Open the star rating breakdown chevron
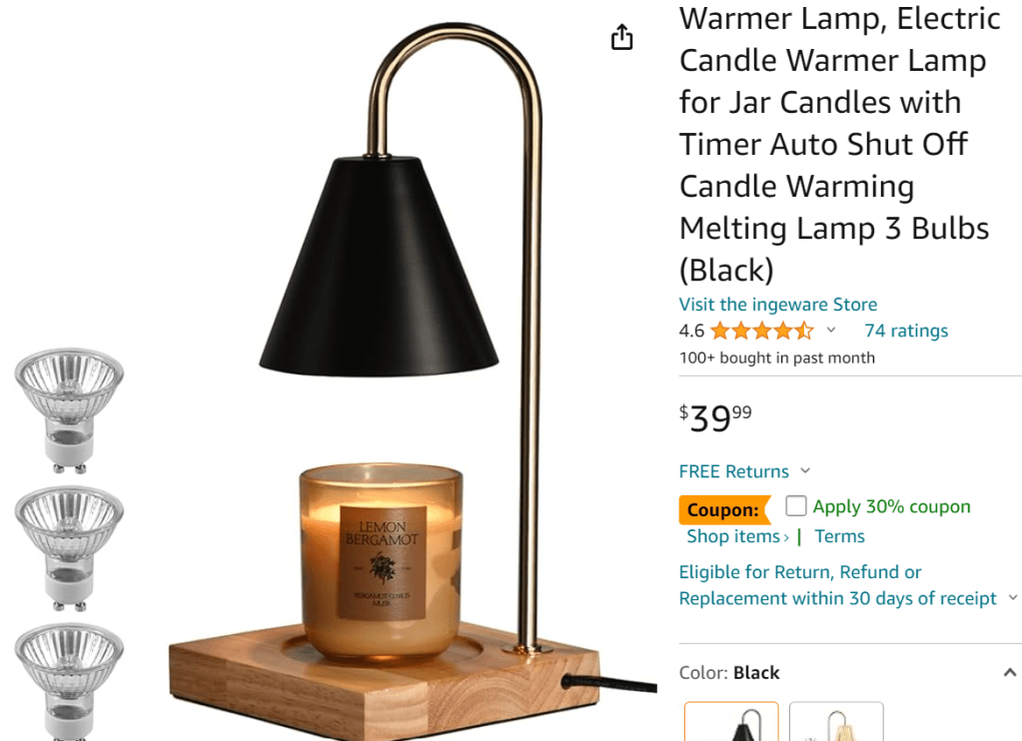Screen dimensions: 1022x741 [831, 331]
